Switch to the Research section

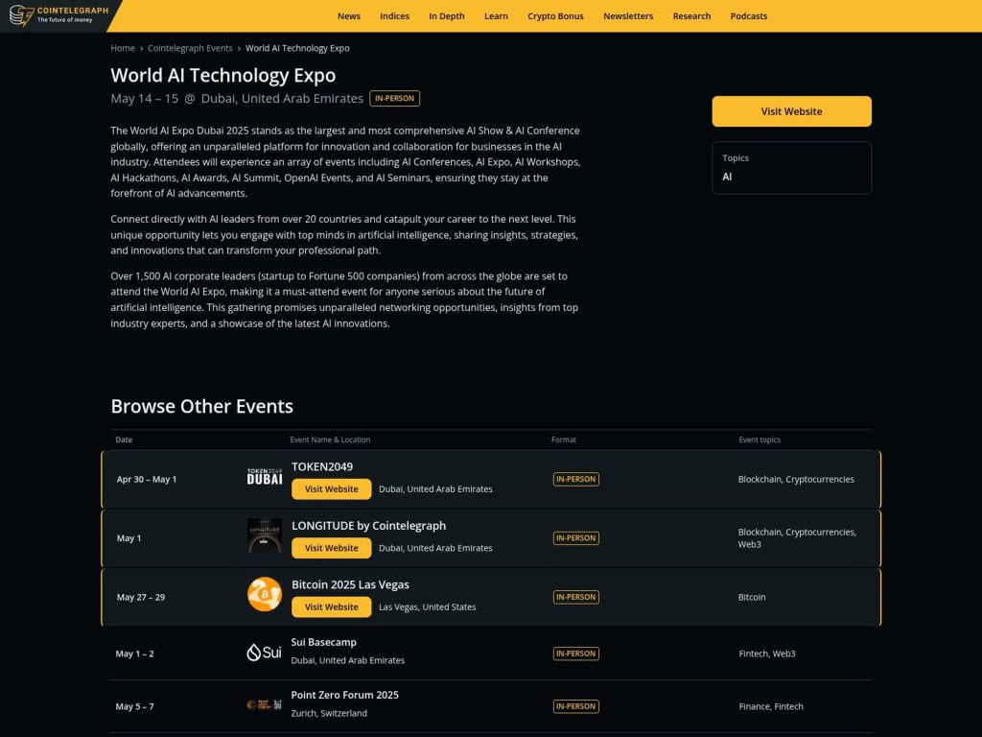[x=691, y=16]
